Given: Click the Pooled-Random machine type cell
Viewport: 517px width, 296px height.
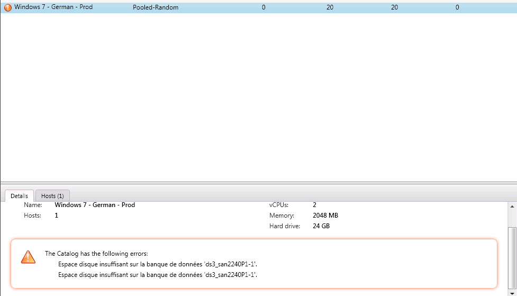Looking at the screenshot, I should tap(156, 7).
